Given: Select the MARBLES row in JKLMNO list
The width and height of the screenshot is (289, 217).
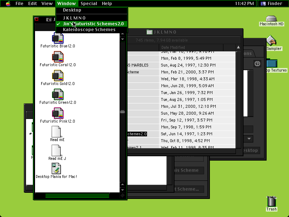Looking at the screenshot, I should click(181, 65).
